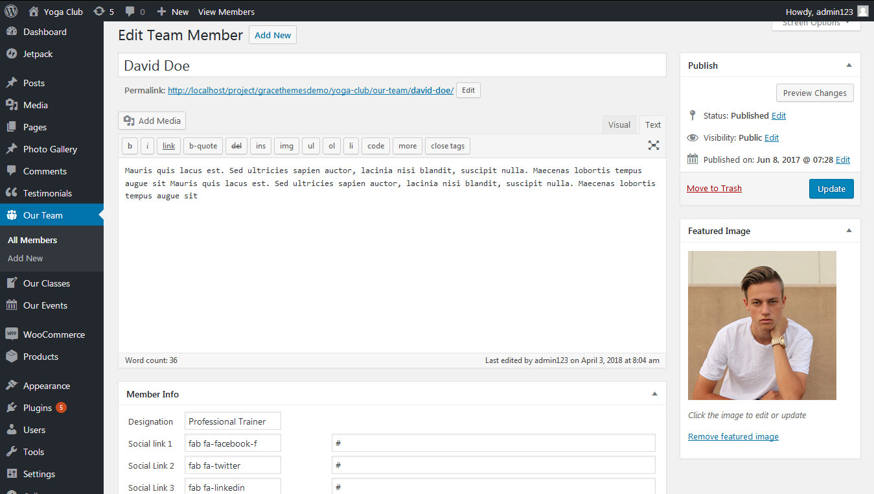Switch to the Text editor tab

point(653,125)
